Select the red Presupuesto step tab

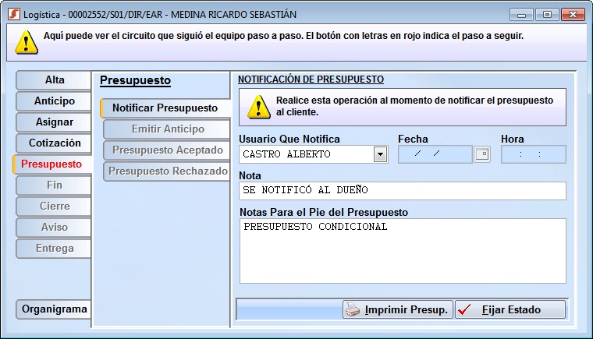tap(51, 164)
